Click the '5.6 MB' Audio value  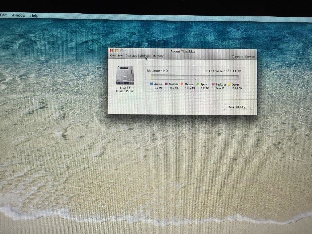coord(159,88)
